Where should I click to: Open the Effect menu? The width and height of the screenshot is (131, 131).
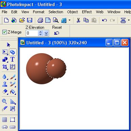pyautogui.click(x=87, y=12)
